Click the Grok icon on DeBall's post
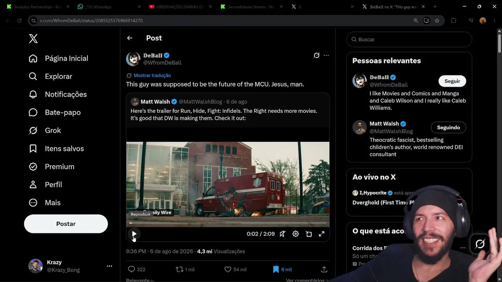The width and height of the screenshot is (502, 282). click(316, 55)
